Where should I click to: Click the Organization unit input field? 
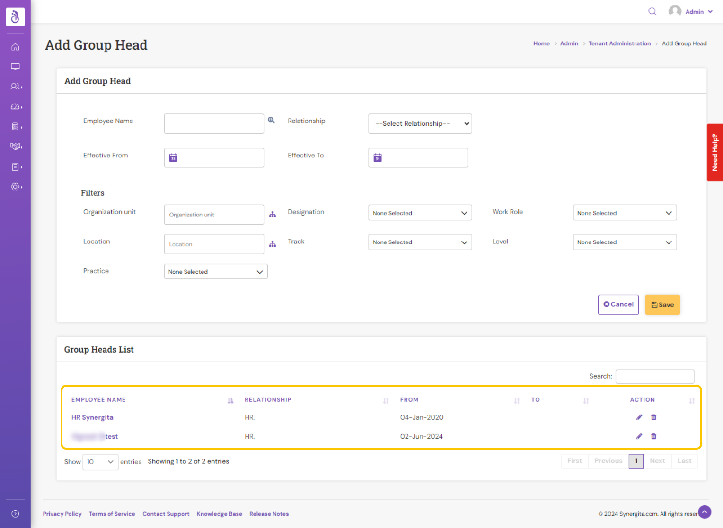214,215
